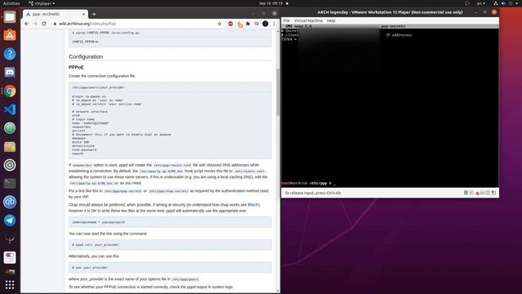Open the File menu in VMware Player
The image size is (522, 294).
[x=286, y=20]
